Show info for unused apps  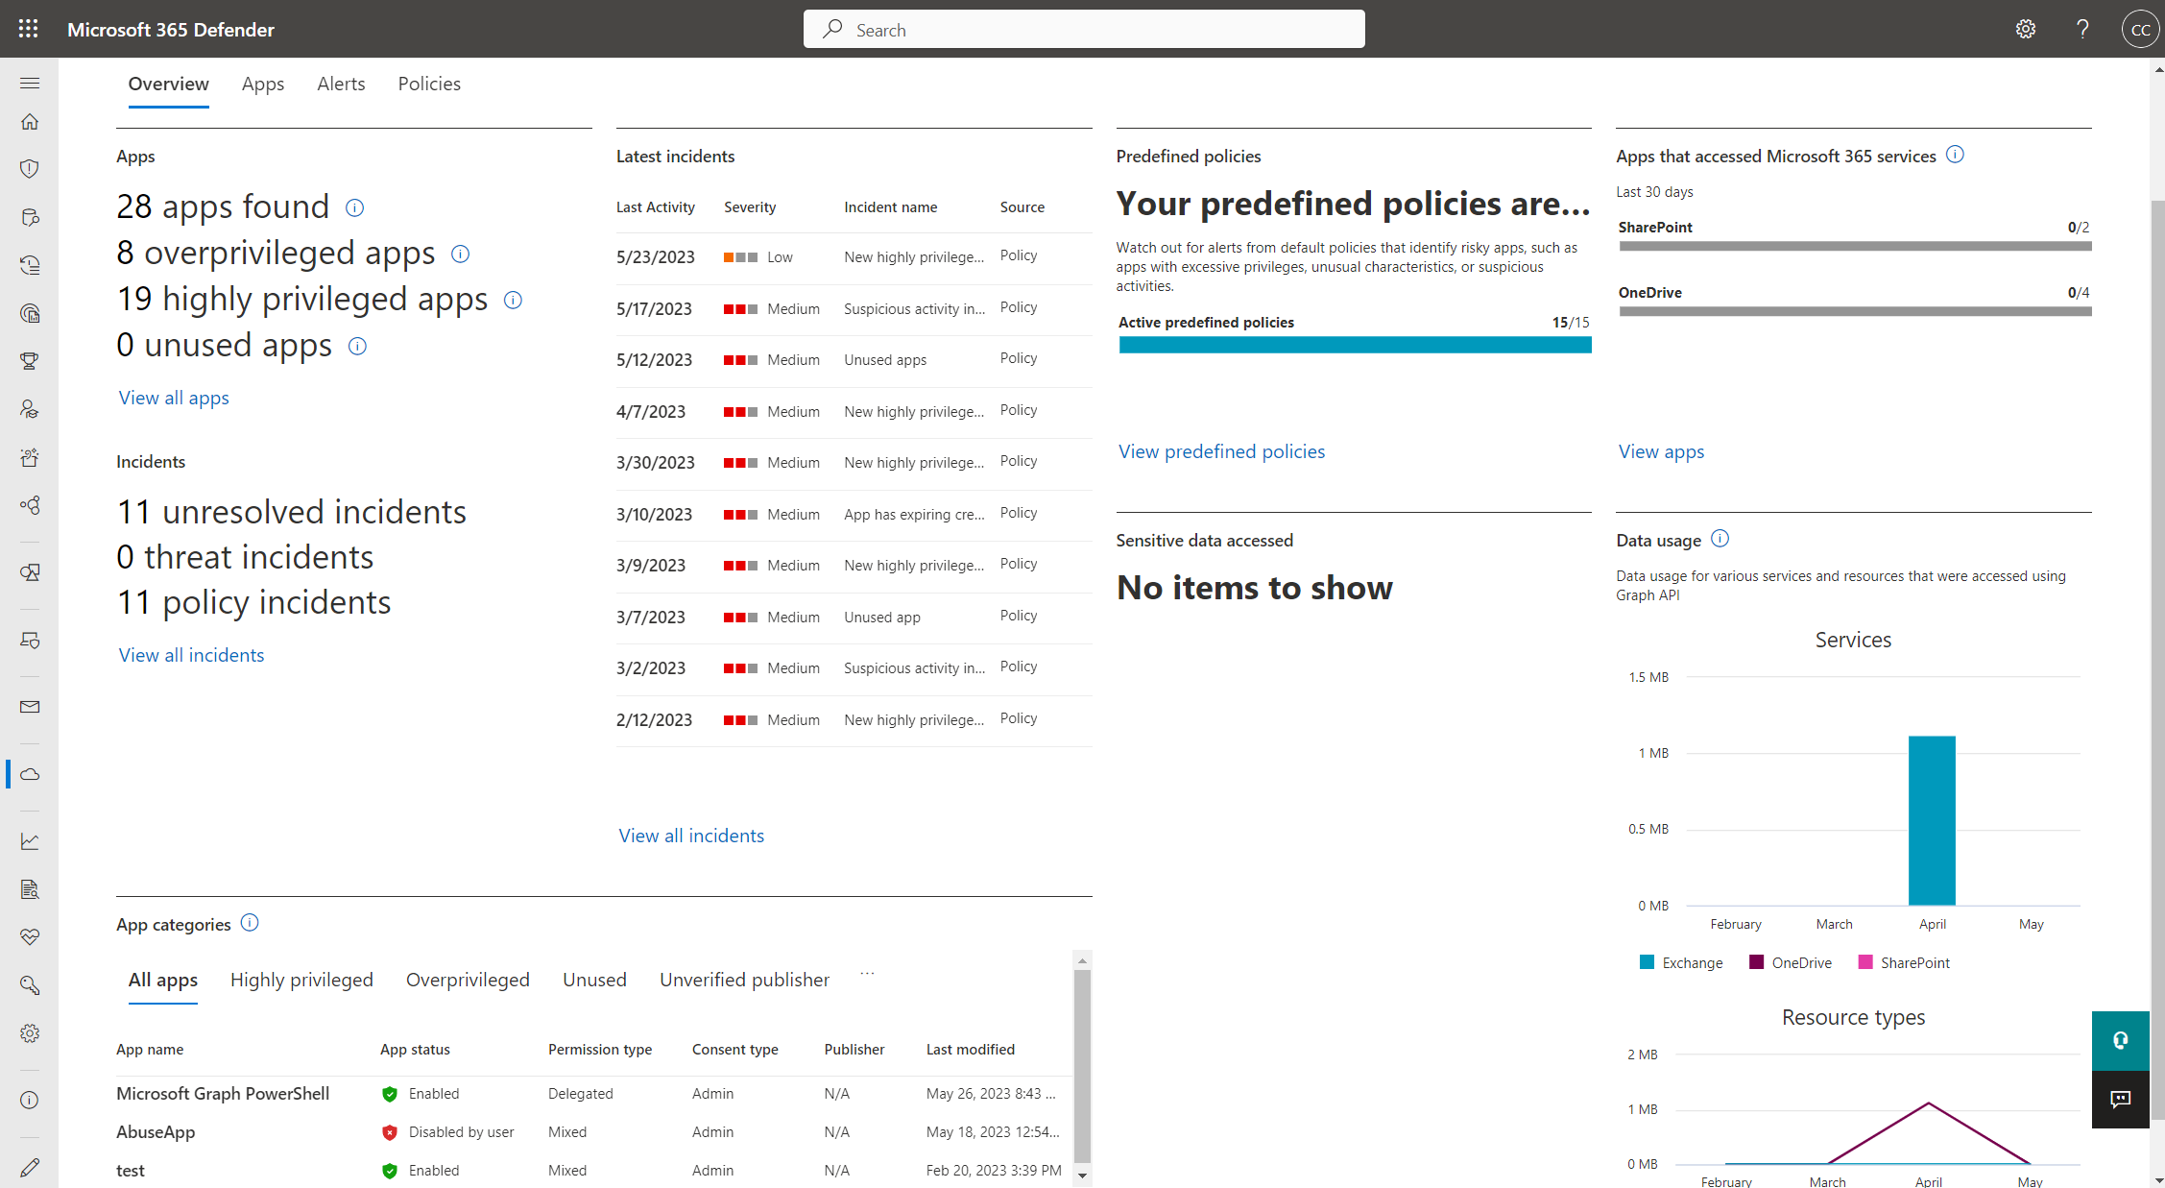click(357, 346)
